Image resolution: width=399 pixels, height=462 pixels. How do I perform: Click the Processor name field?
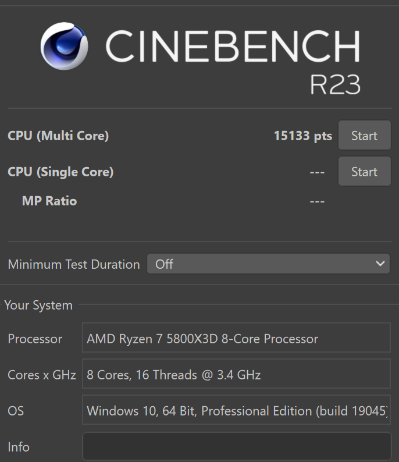click(x=236, y=339)
